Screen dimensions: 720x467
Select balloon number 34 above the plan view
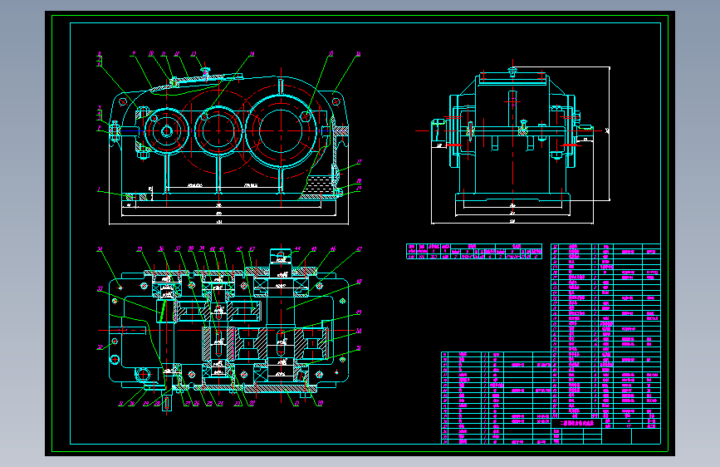[x=100, y=249]
